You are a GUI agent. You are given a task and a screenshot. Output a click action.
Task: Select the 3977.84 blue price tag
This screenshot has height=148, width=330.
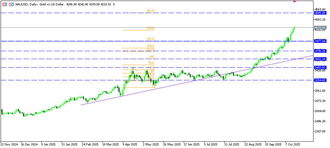click(x=320, y=41)
